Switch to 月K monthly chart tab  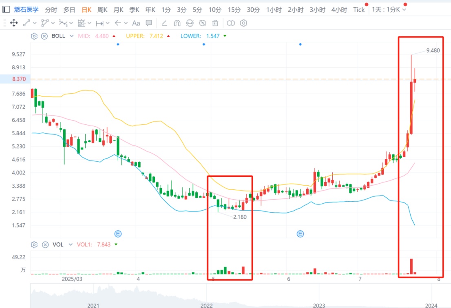118,10
